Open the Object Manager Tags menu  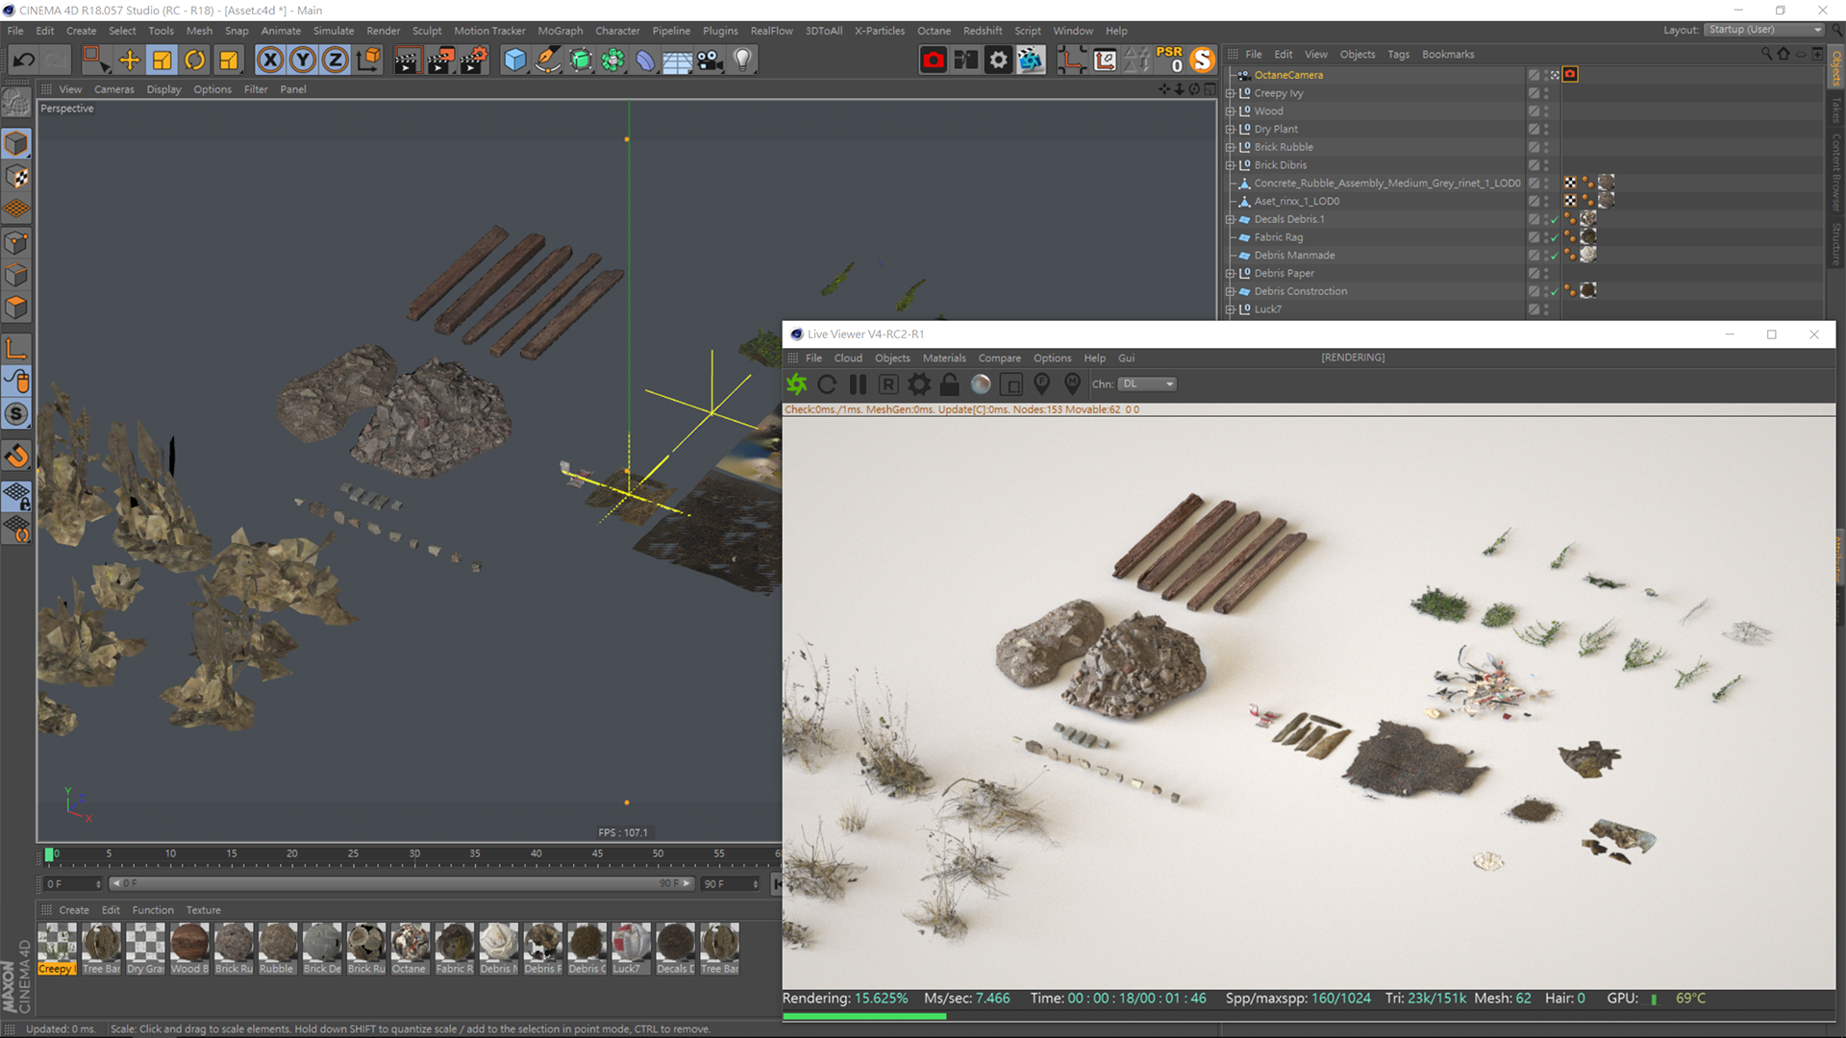(1398, 55)
